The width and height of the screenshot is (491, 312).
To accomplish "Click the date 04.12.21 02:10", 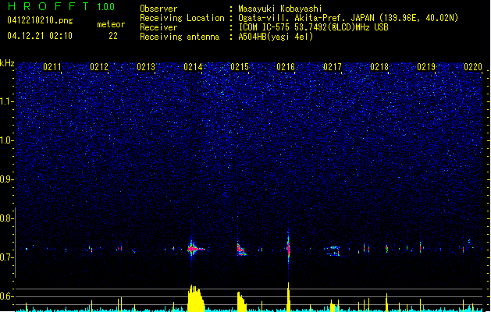I will [x=40, y=36].
